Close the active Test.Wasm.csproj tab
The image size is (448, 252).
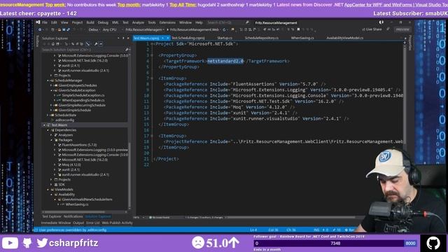point(168,38)
